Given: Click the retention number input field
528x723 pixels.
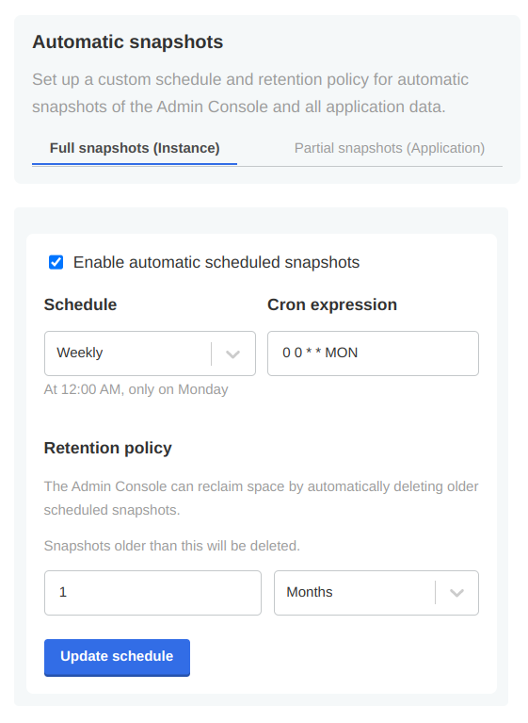Looking at the screenshot, I should pyautogui.click(x=152, y=593).
